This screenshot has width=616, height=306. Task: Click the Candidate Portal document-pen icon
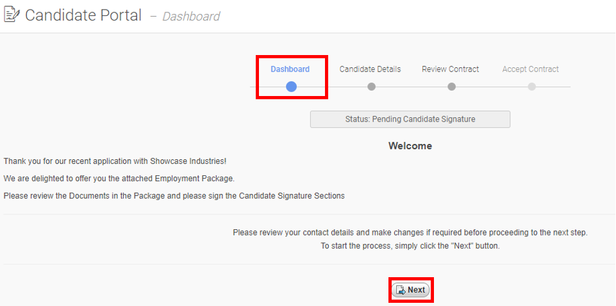click(12, 15)
